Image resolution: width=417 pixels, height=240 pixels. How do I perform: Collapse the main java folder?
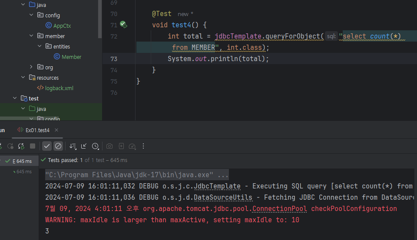coord(23,4)
